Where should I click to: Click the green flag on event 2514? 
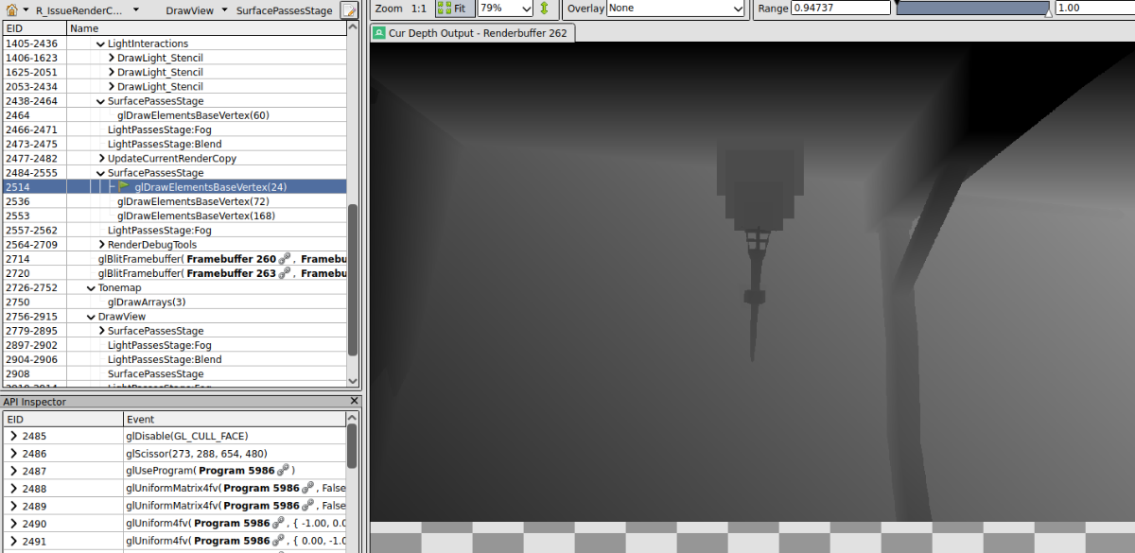tap(124, 187)
